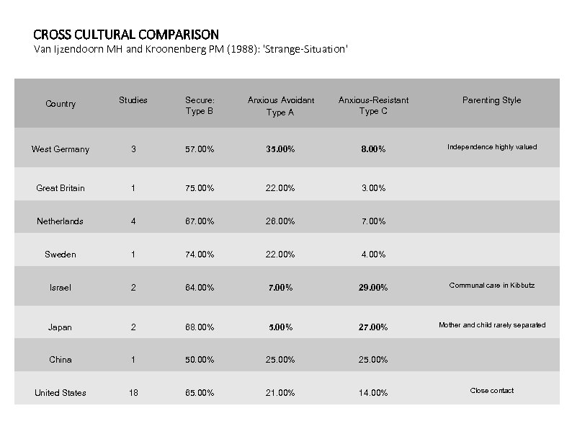
Task: Click the 'Great Britain' country cell
Action: (x=61, y=188)
